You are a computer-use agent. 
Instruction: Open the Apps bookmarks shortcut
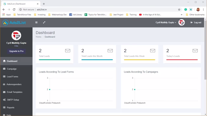(6, 15)
